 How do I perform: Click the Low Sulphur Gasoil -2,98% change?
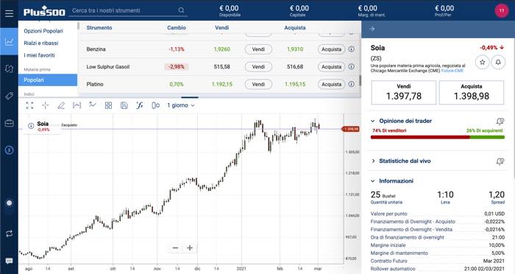[x=177, y=66]
